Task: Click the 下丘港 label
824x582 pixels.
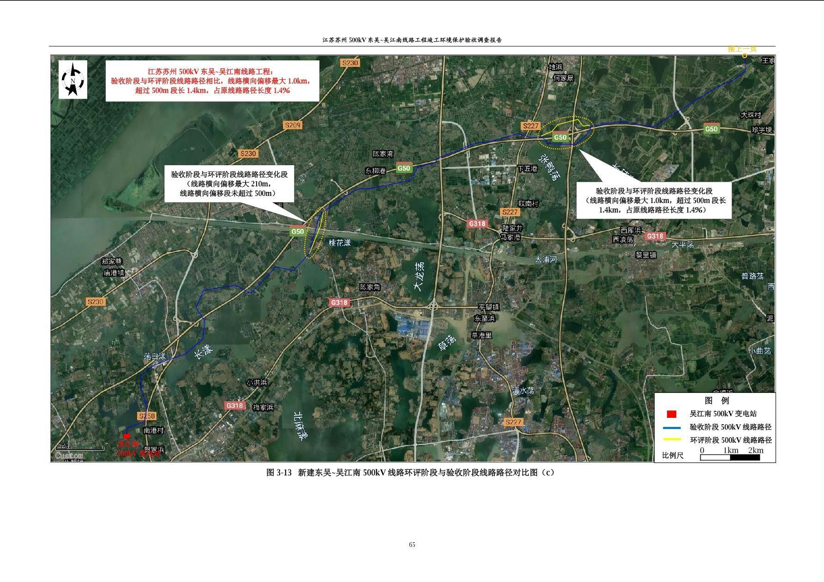Action: pos(527,169)
